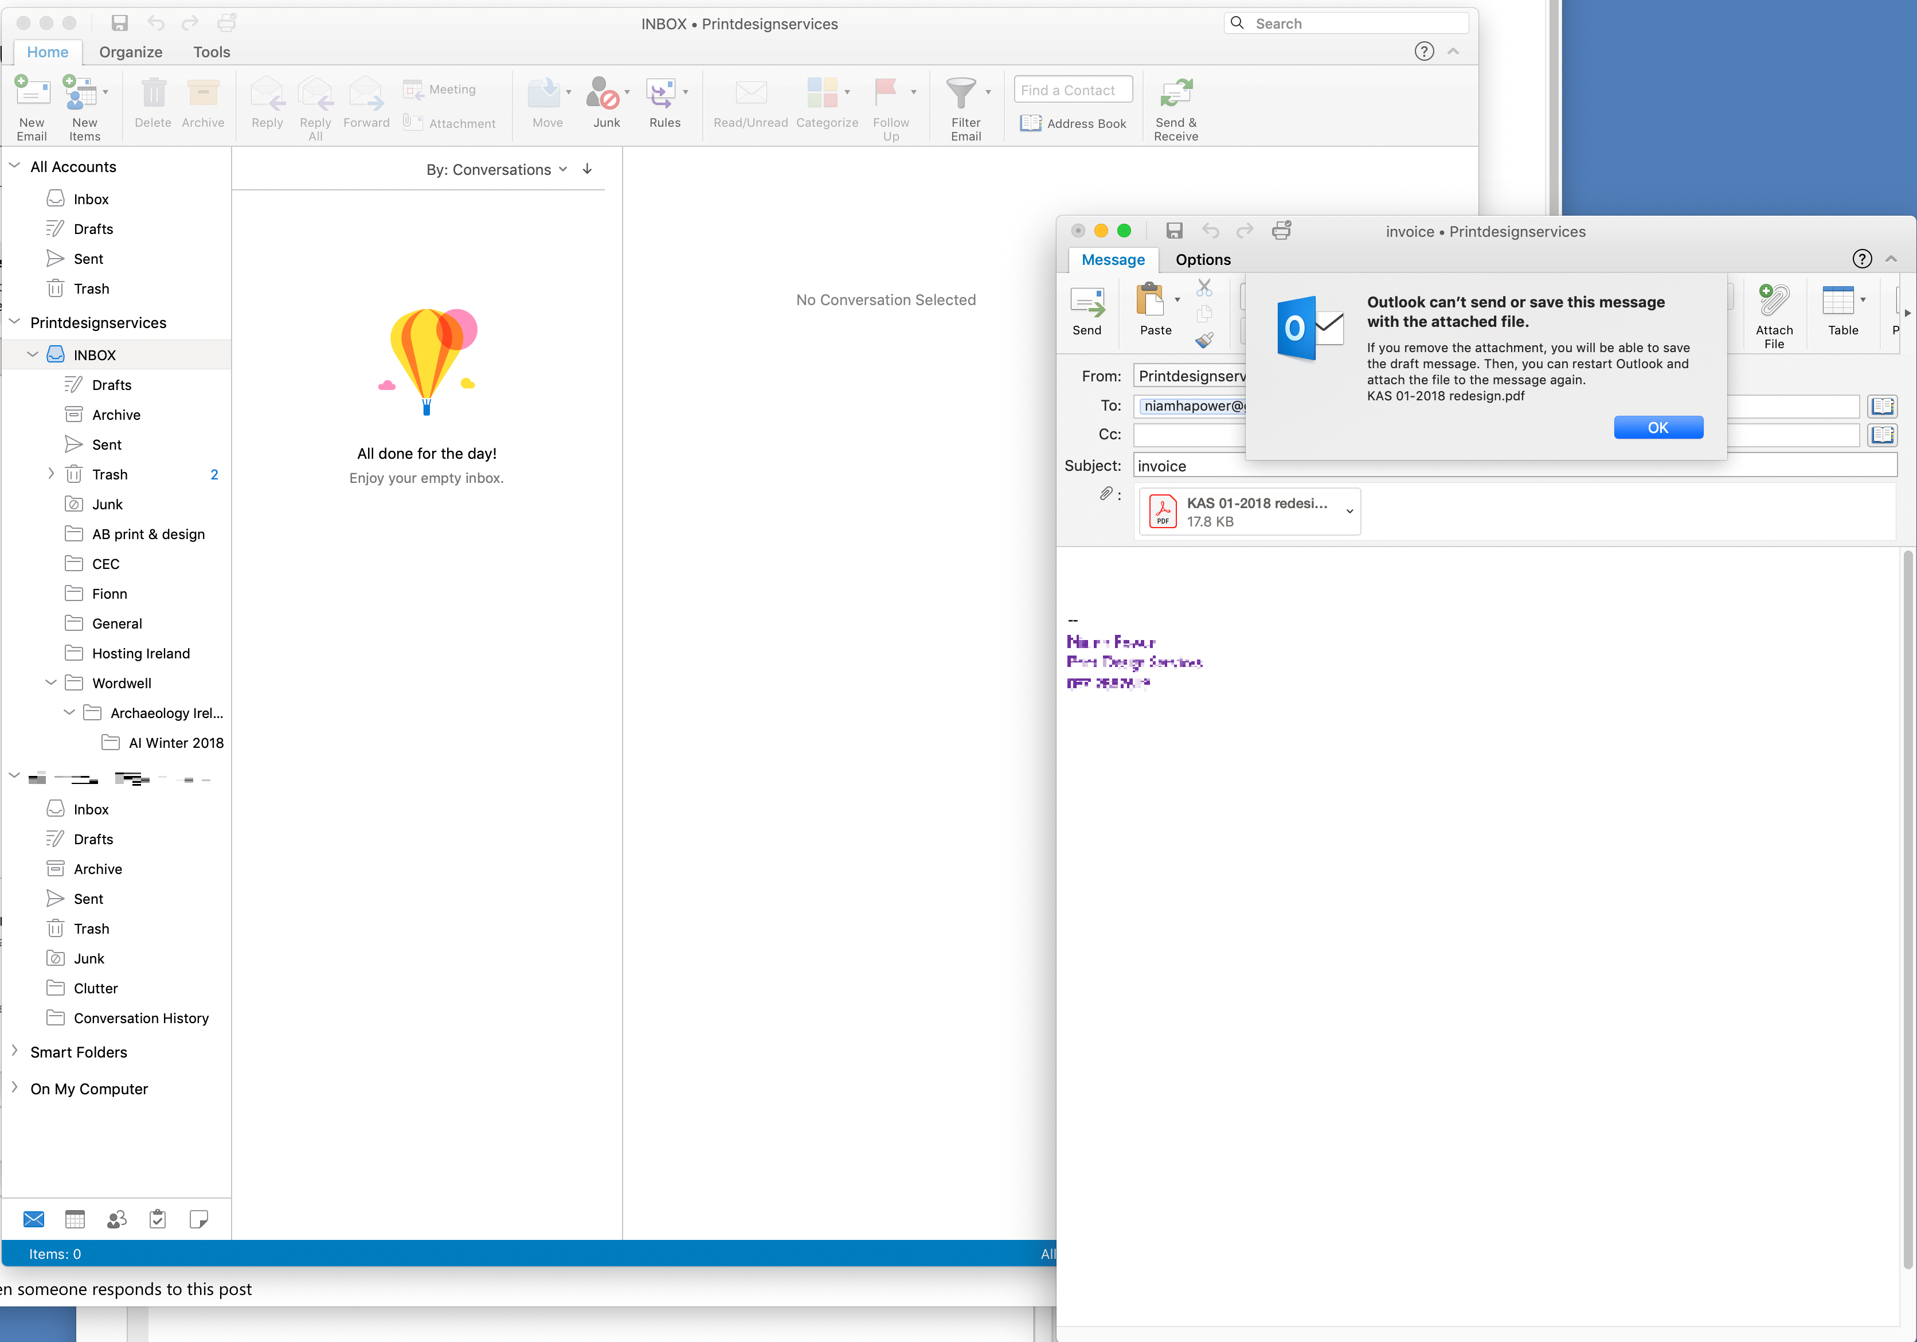The height and width of the screenshot is (1342, 1917).
Task: Open the Options tab in message window
Action: coord(1202,260)
